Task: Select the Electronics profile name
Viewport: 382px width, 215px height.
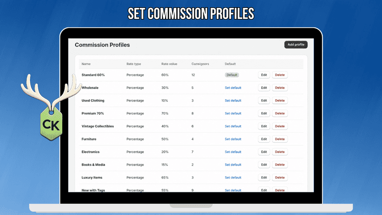Action: point(90,152)
